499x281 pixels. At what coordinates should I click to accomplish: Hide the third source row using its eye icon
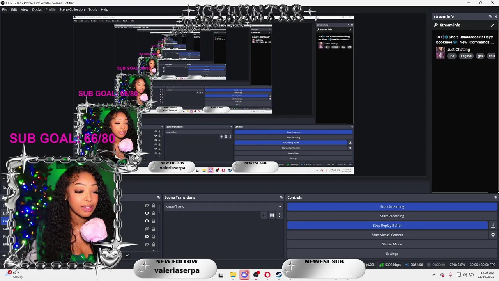147,221
